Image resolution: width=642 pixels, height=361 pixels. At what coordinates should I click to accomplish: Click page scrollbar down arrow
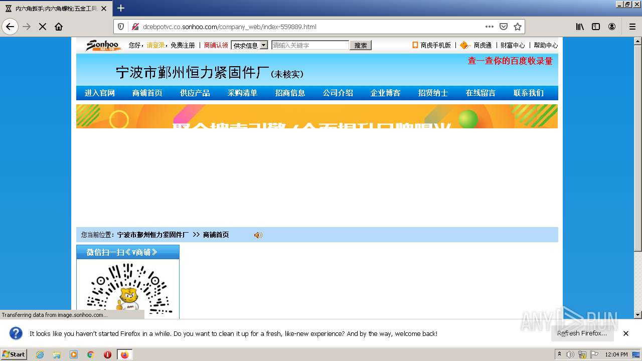638,315
